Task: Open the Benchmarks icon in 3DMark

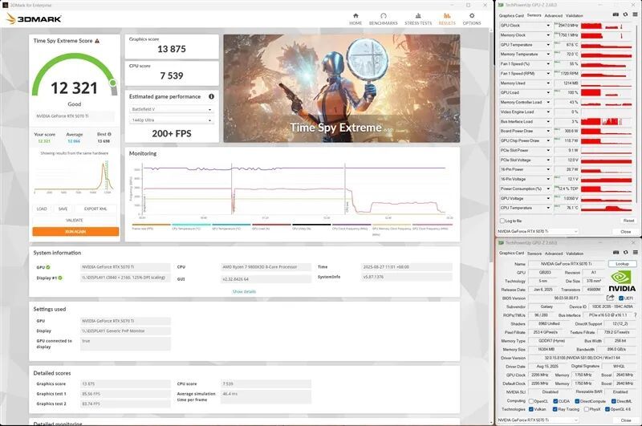Action: point(384,15)
